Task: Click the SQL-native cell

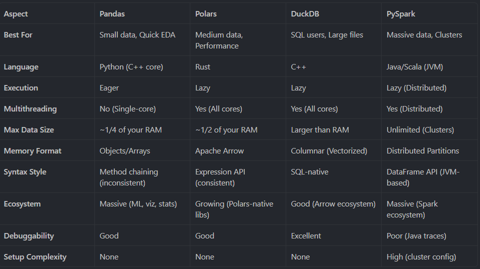Action: (x=310, y=172)
